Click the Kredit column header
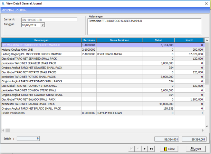211x154 pixels. tap(189, 40)
